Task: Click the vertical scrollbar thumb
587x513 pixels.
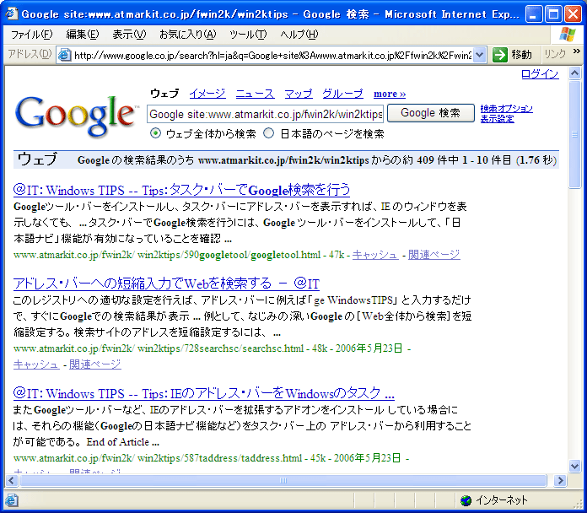Action: [574, 135]
